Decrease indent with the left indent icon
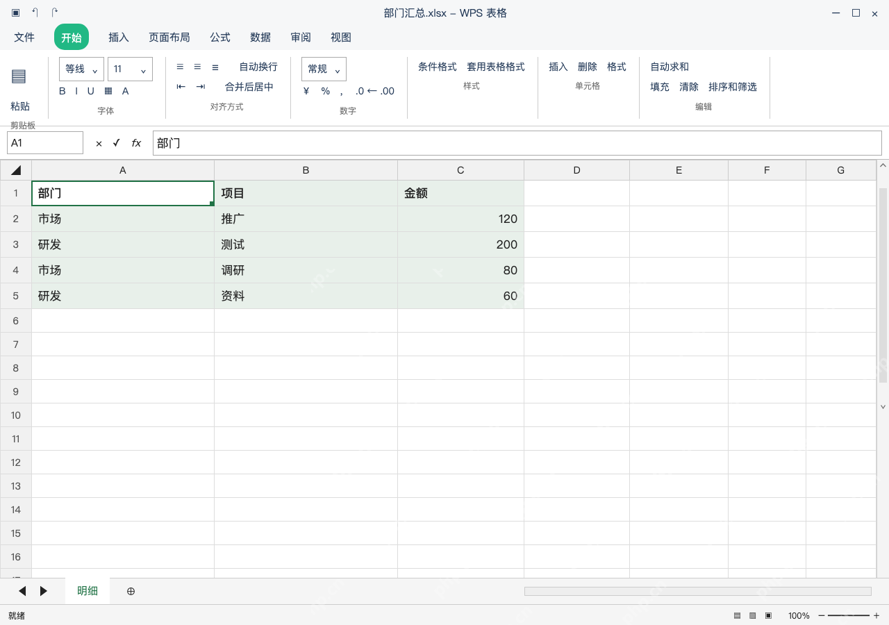This screenshot has height=625, width=889. coord(181,87)
